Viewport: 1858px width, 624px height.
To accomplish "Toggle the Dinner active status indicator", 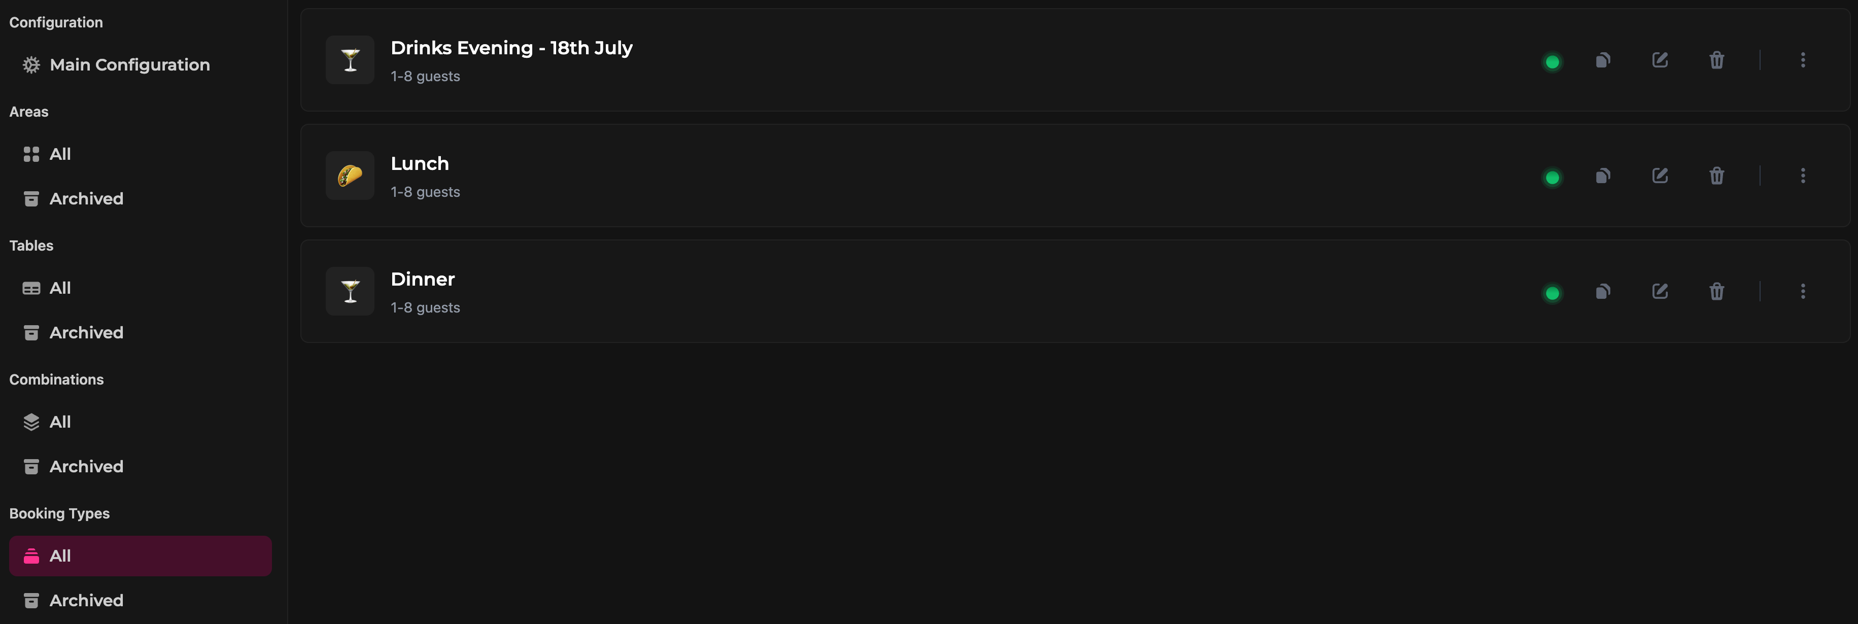I will 1552,293.
